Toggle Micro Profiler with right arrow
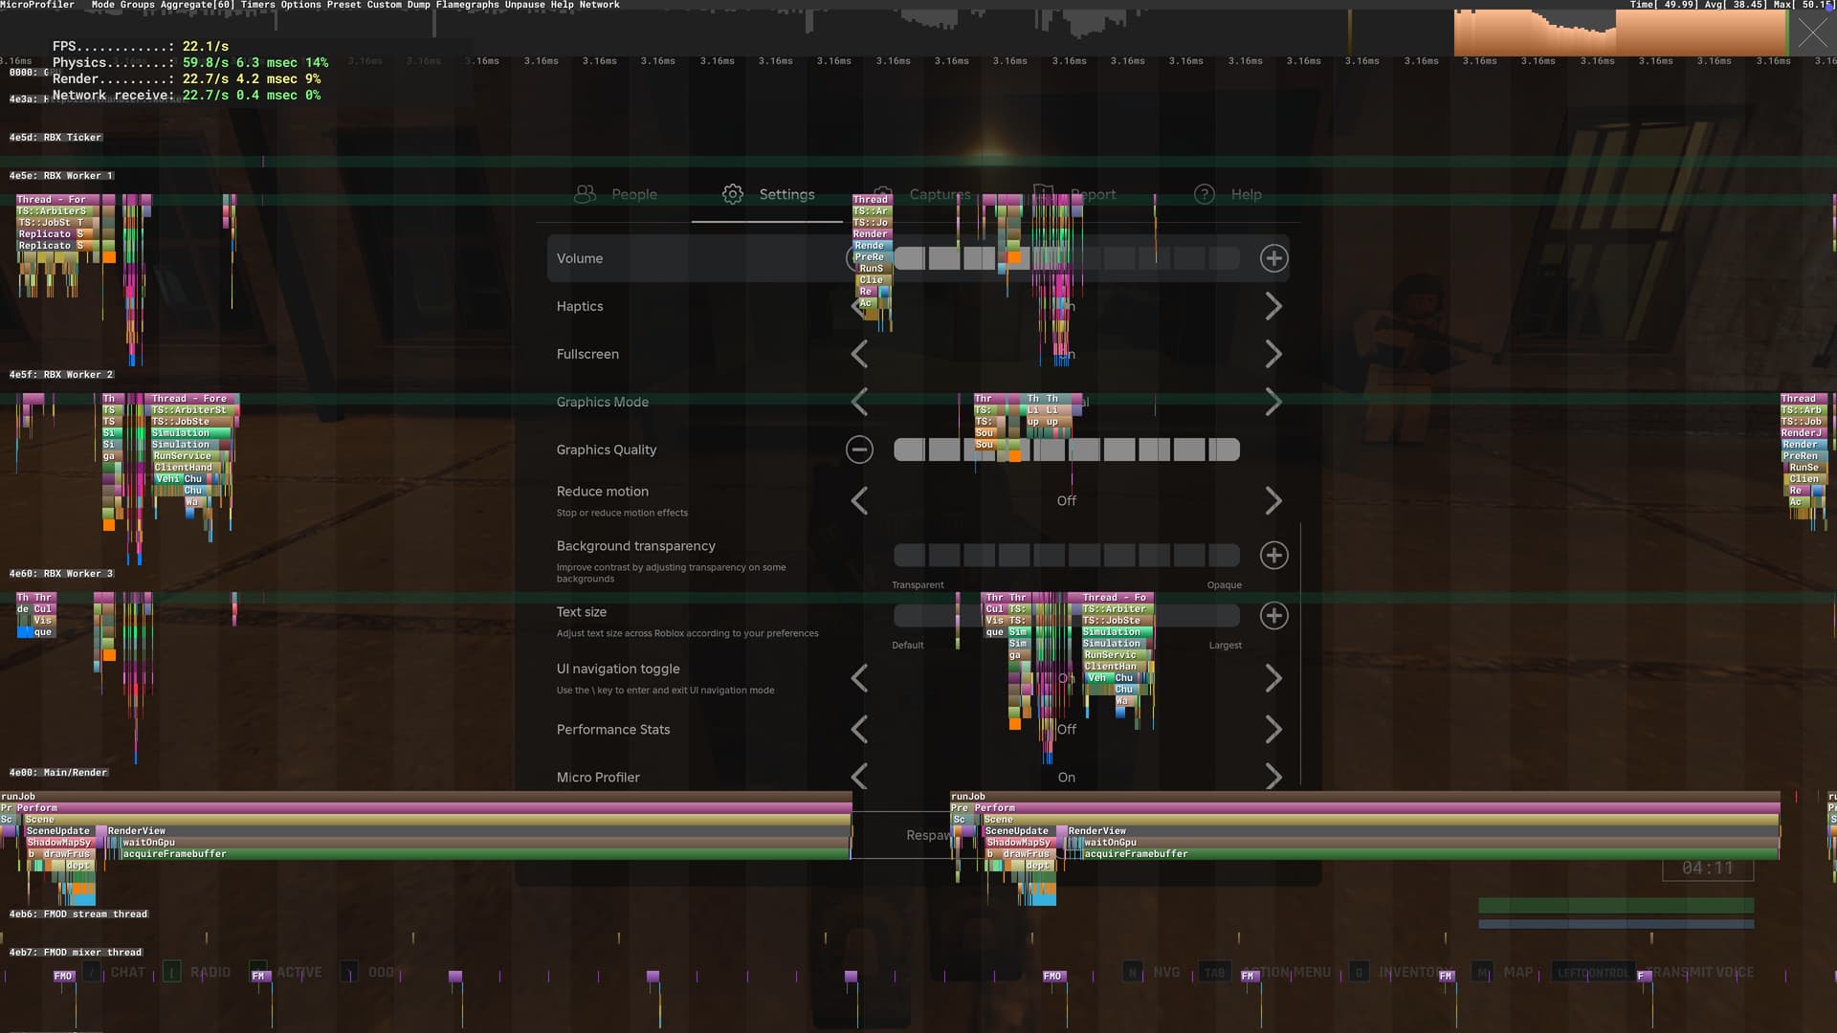Image resolution: width=1837 pixels, height=1033 pixels. point(1273,777)
